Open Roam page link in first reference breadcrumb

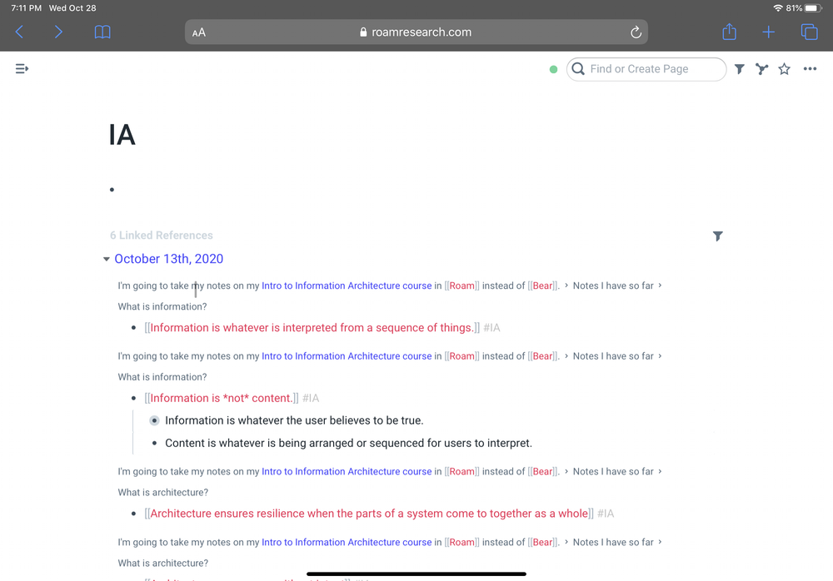coord(461,286)
